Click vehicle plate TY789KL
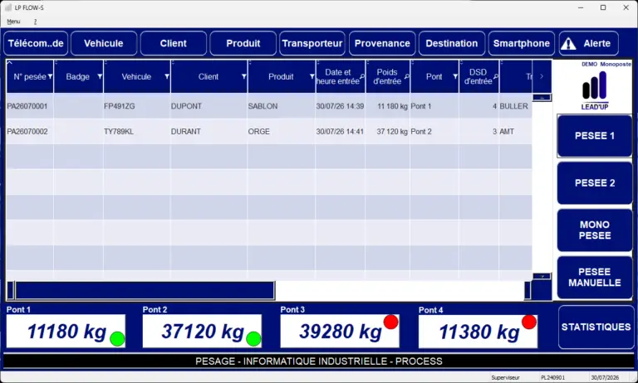The height and width of the screenshot is (383, 638). click(x=119, y=132)
